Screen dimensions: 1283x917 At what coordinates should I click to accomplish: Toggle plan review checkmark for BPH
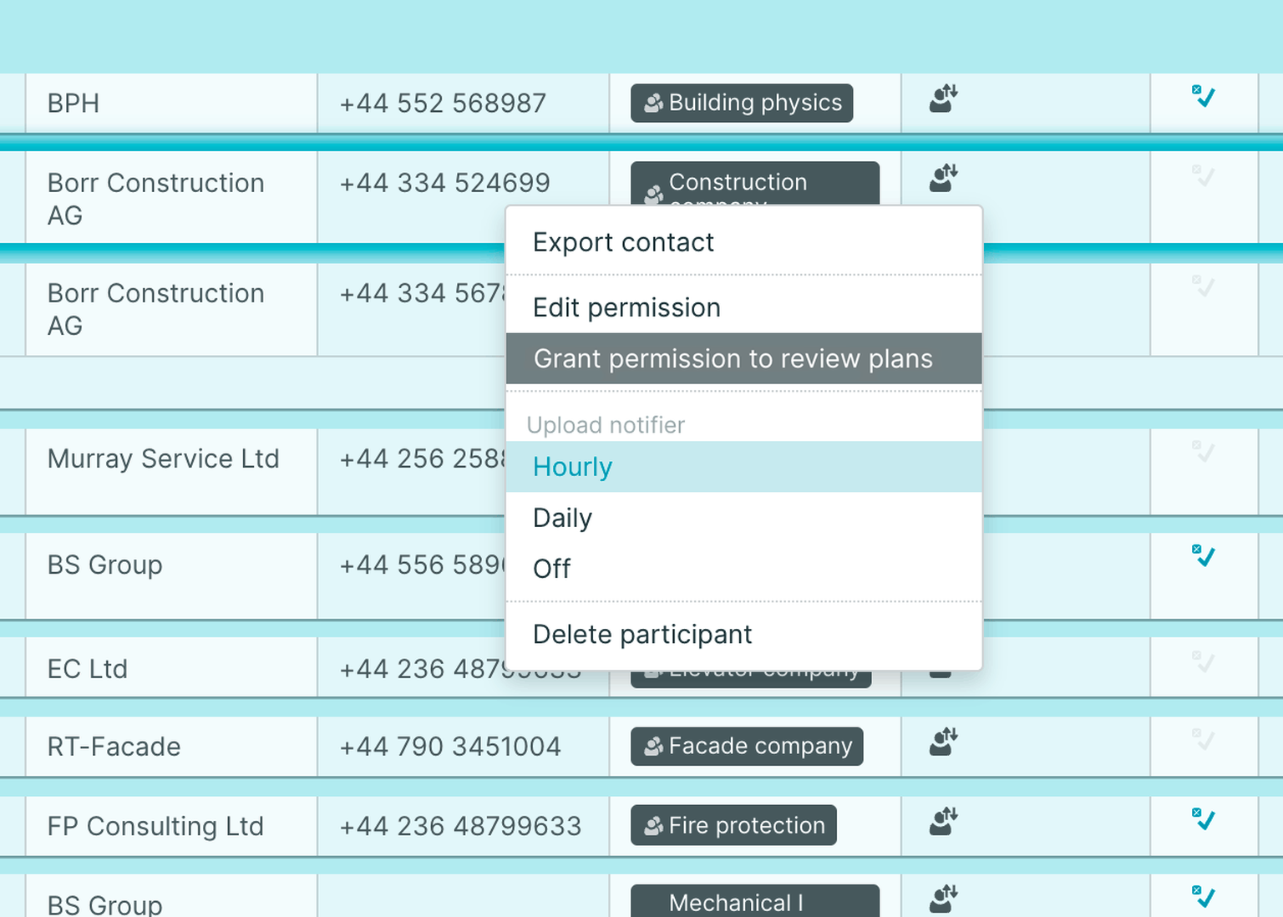(x=1203, y=96)
